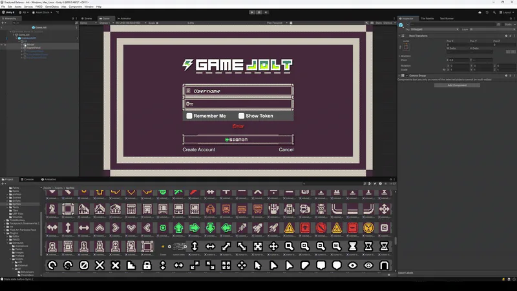
Task: Expand the Modal object in Hierarchy
Action: pos(22,45)
